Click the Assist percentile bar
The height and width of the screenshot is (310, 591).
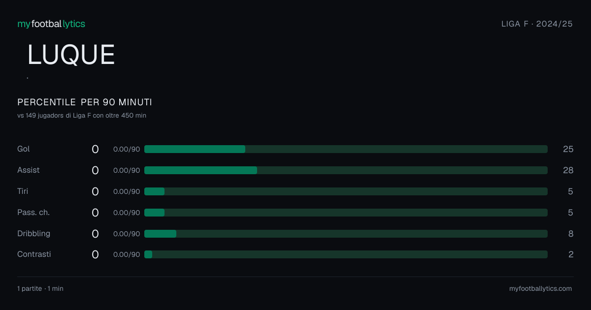coord(346,170)
